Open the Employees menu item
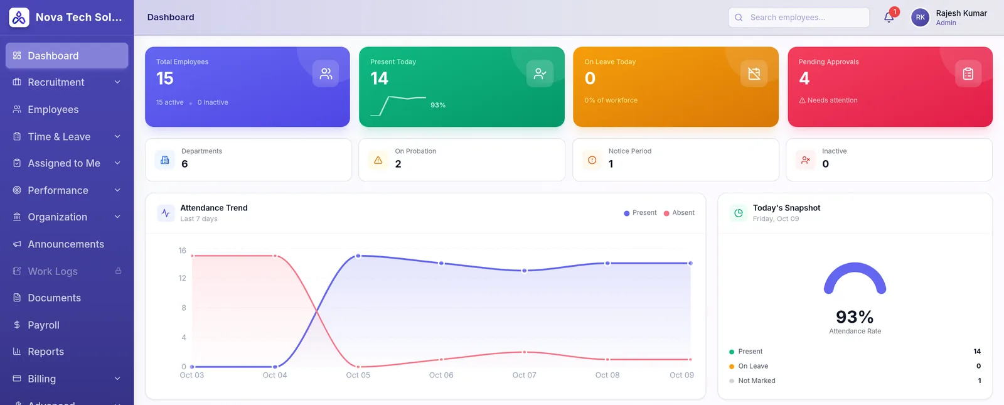Image resolution: width=1004 pixels, height=405 pixels. [67, 109]
